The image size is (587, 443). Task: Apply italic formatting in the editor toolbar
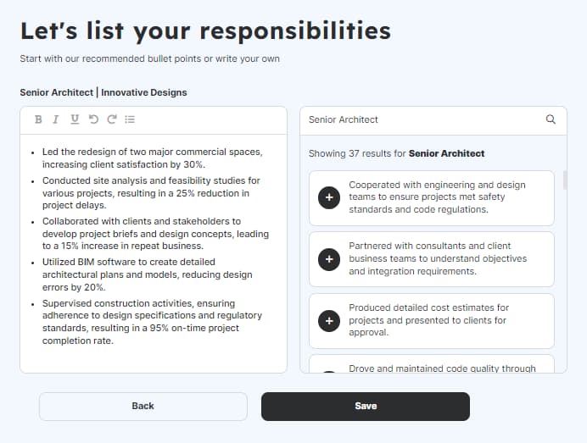tap(56, 119)
